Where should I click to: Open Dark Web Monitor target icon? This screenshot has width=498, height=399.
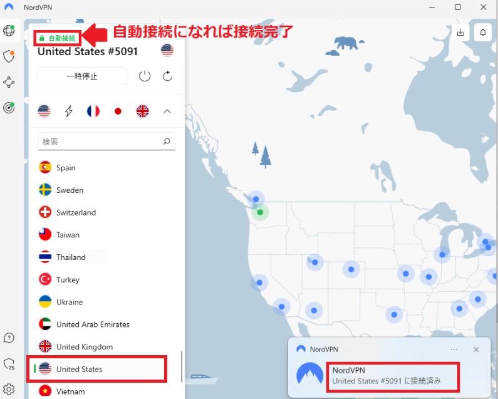9,108
